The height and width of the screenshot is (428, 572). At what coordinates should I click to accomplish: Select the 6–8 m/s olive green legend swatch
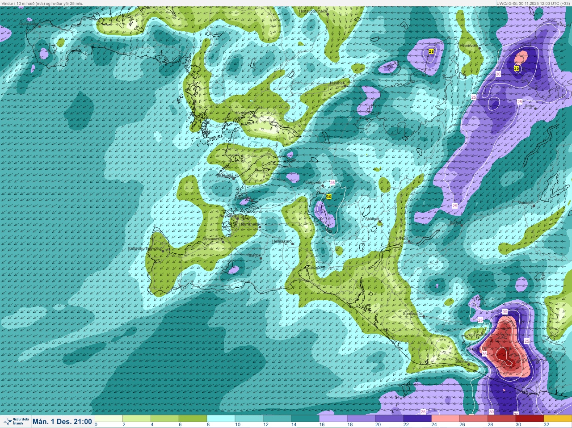pos(193,419)
